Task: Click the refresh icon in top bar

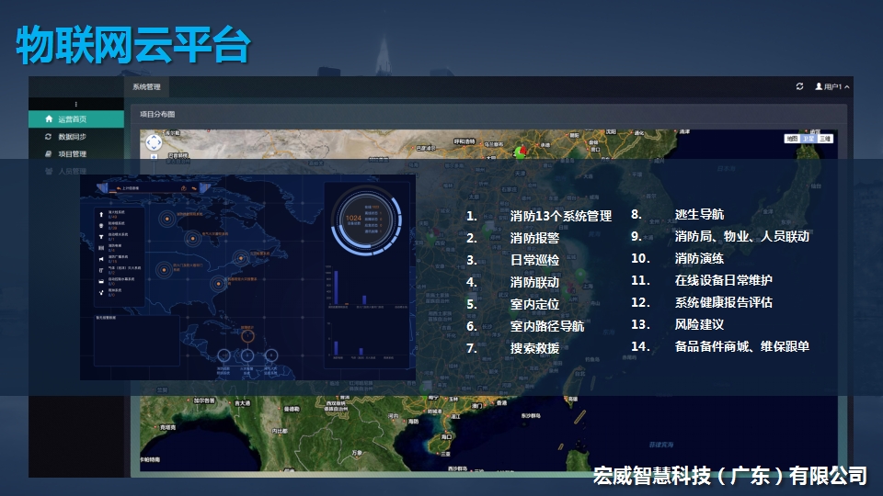Action: click(799, 86)
